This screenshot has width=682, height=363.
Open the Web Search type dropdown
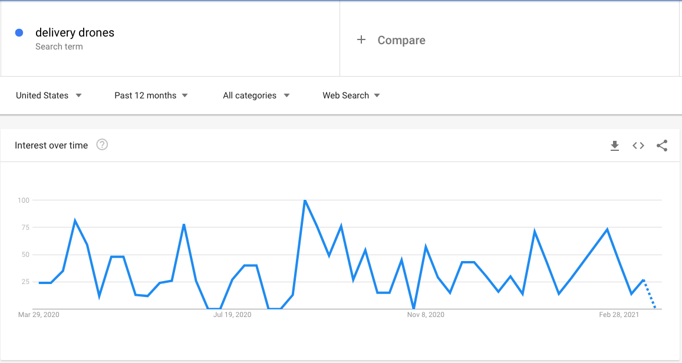point(351,95)
